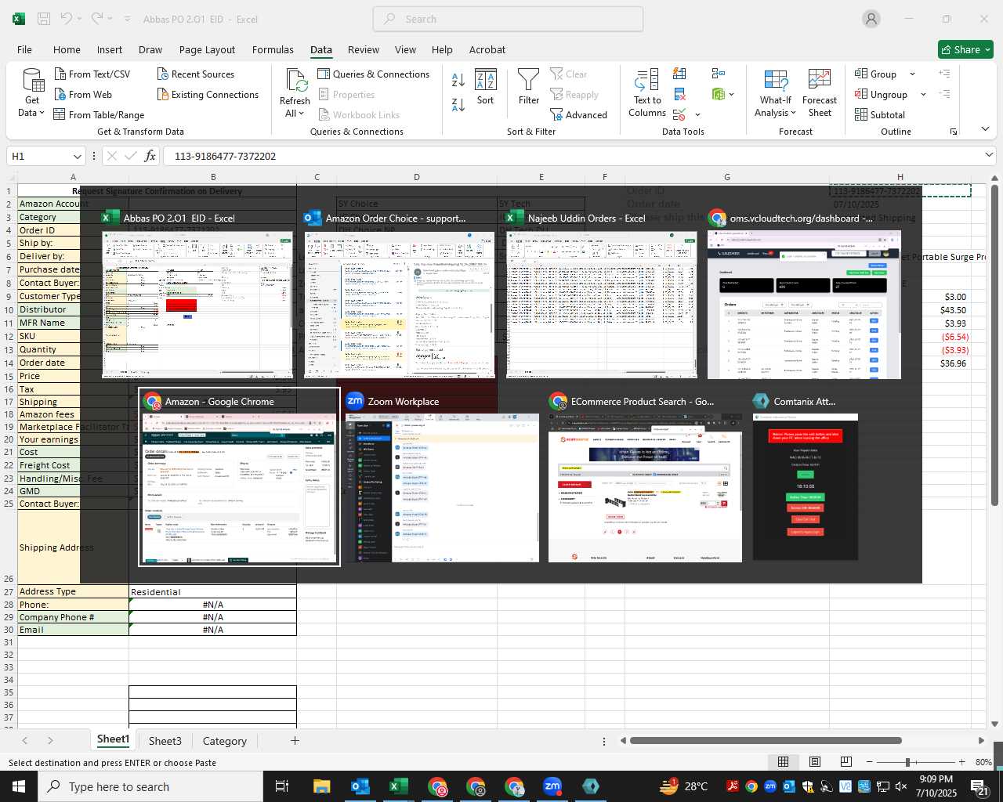Open the Get Data menu
1003x802 pixels.
coord(32,92)
